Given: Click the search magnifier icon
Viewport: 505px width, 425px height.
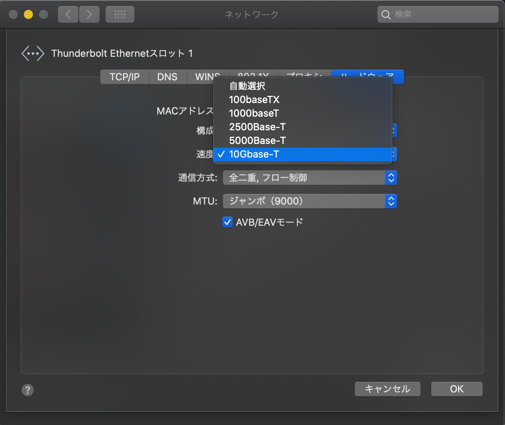Looking at the screenshot, I should pyautogui.click(x=386, y=14).
